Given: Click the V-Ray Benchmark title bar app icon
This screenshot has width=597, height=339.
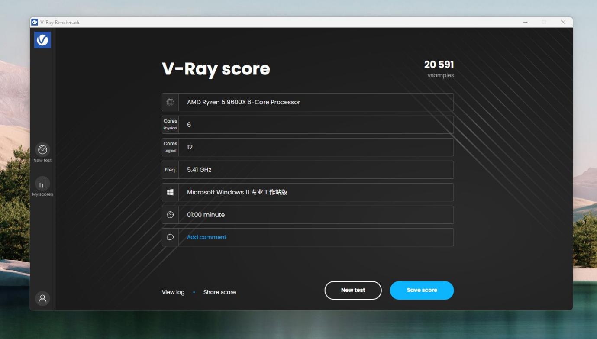Looking at the screenshot, I should pos(35,22).
